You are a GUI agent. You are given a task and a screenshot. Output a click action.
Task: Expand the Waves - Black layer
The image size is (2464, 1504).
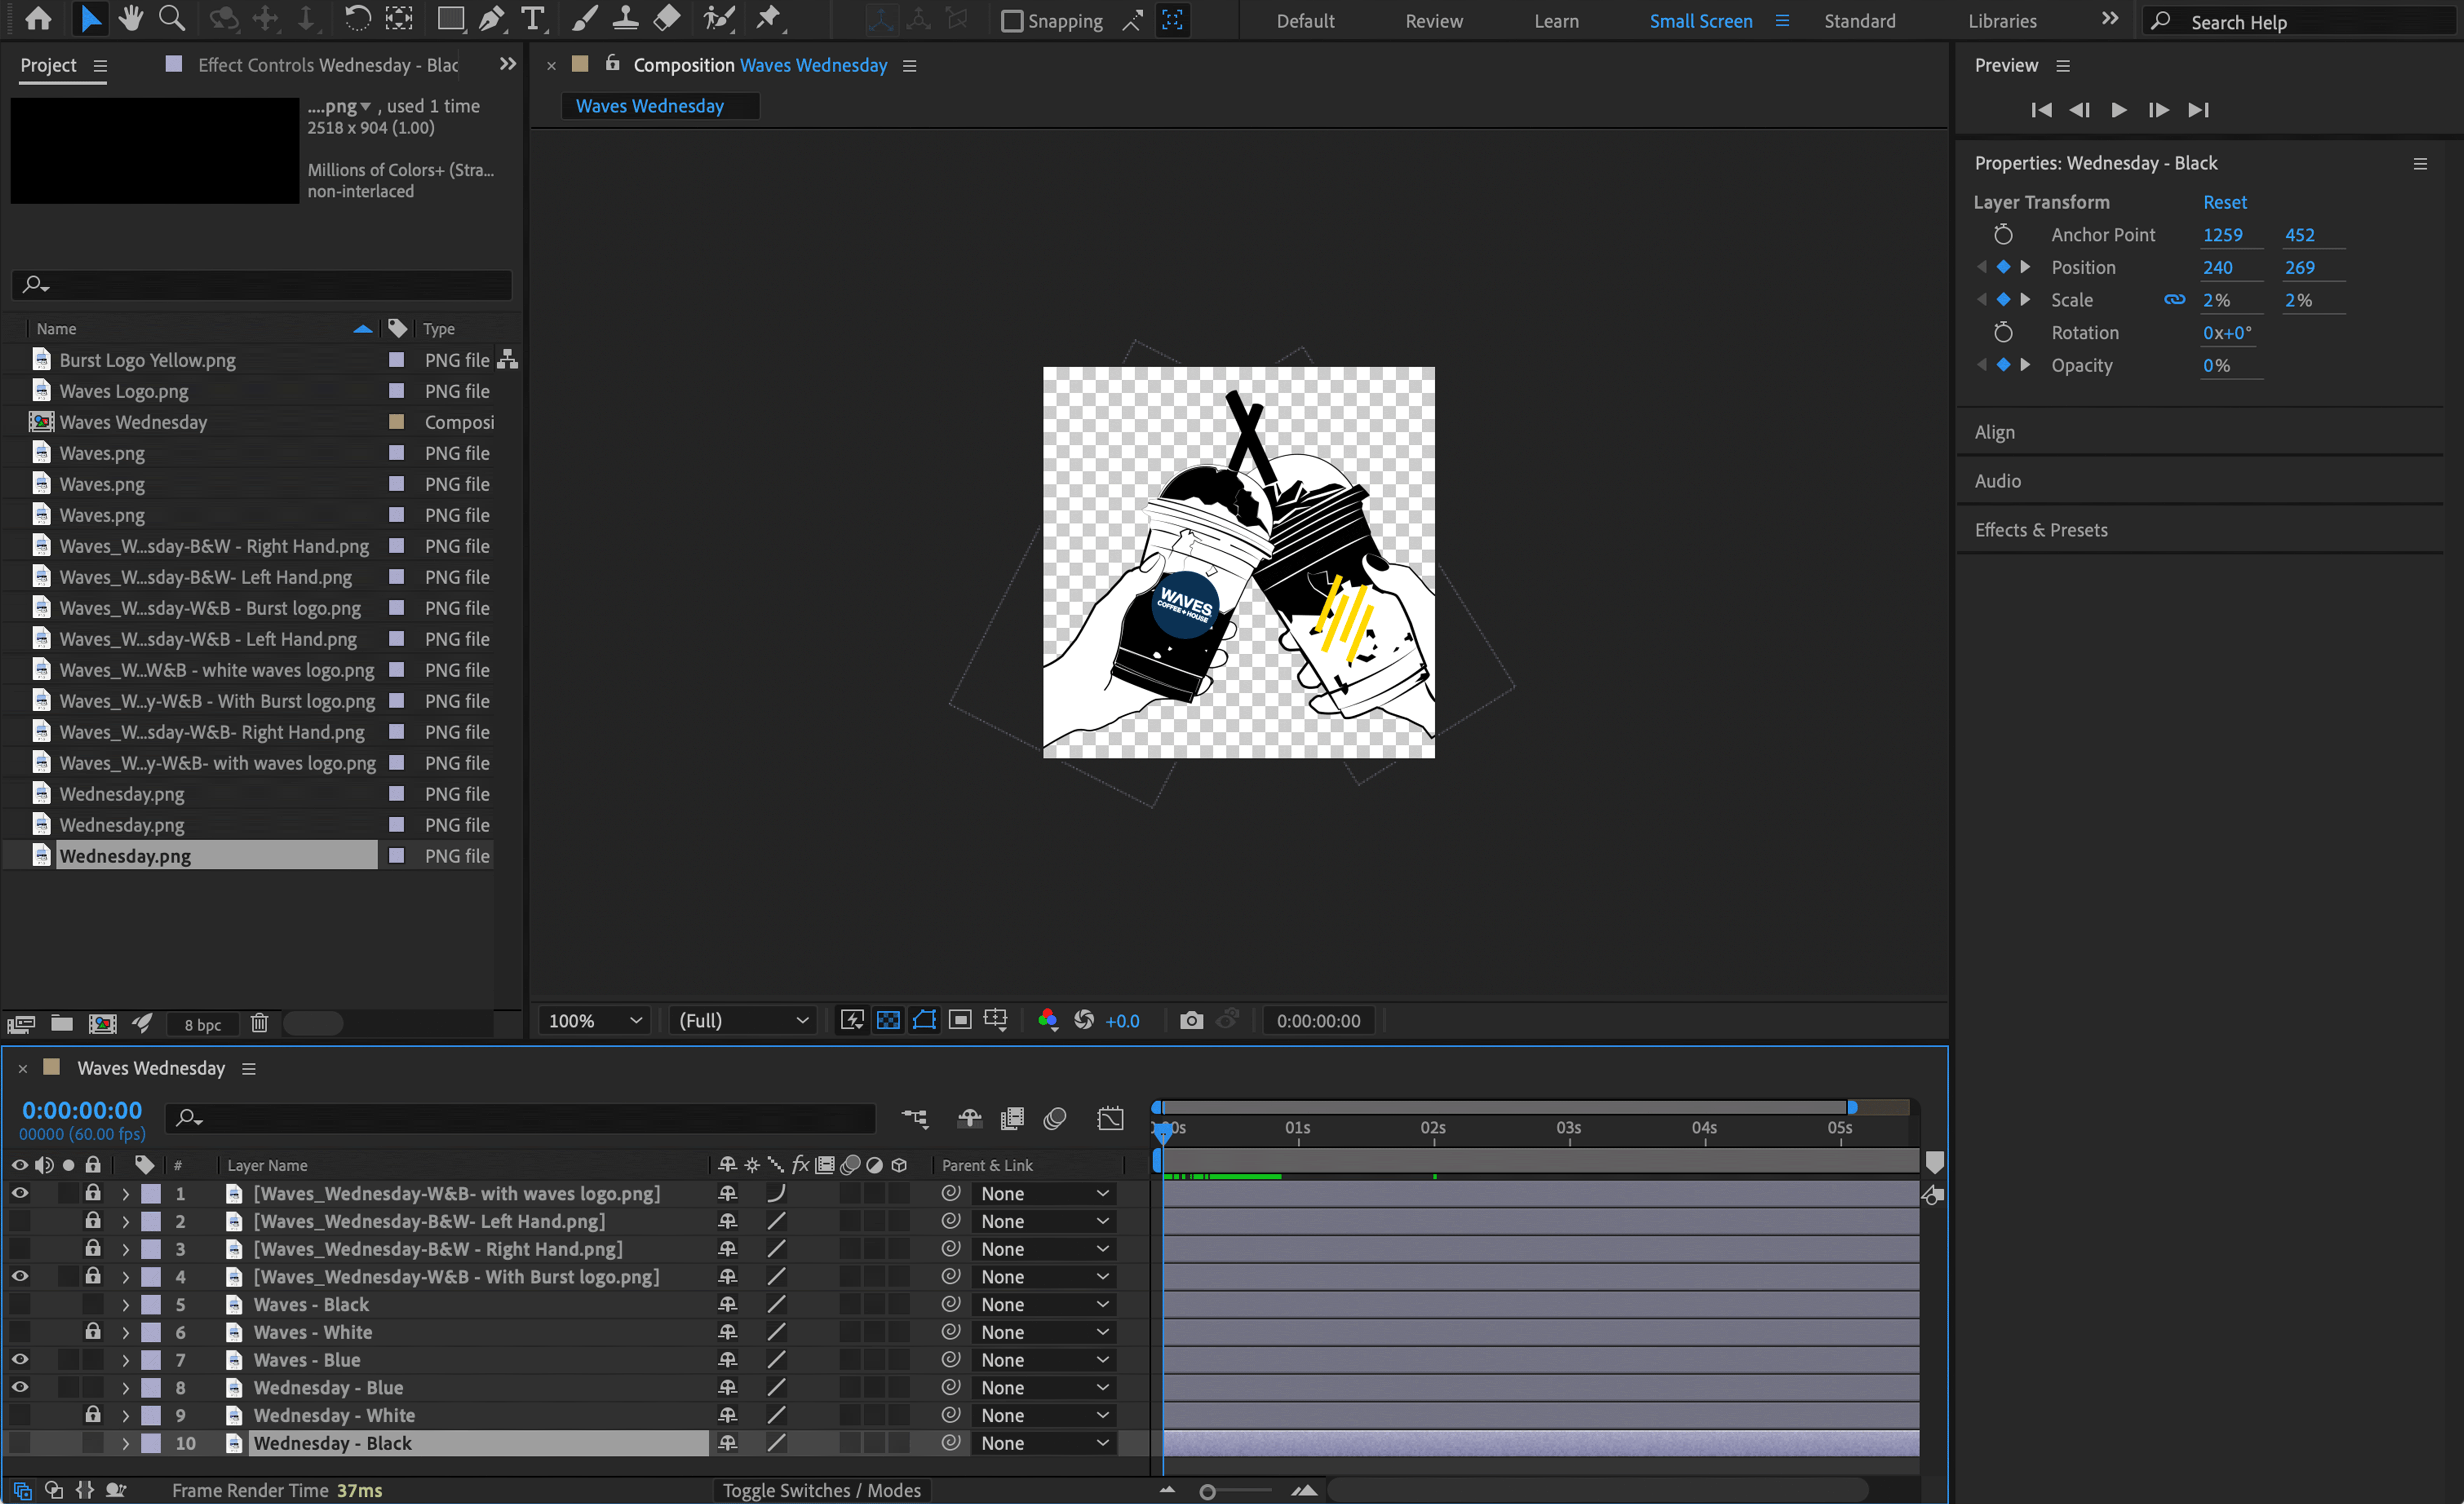[x=125, y=1304]
